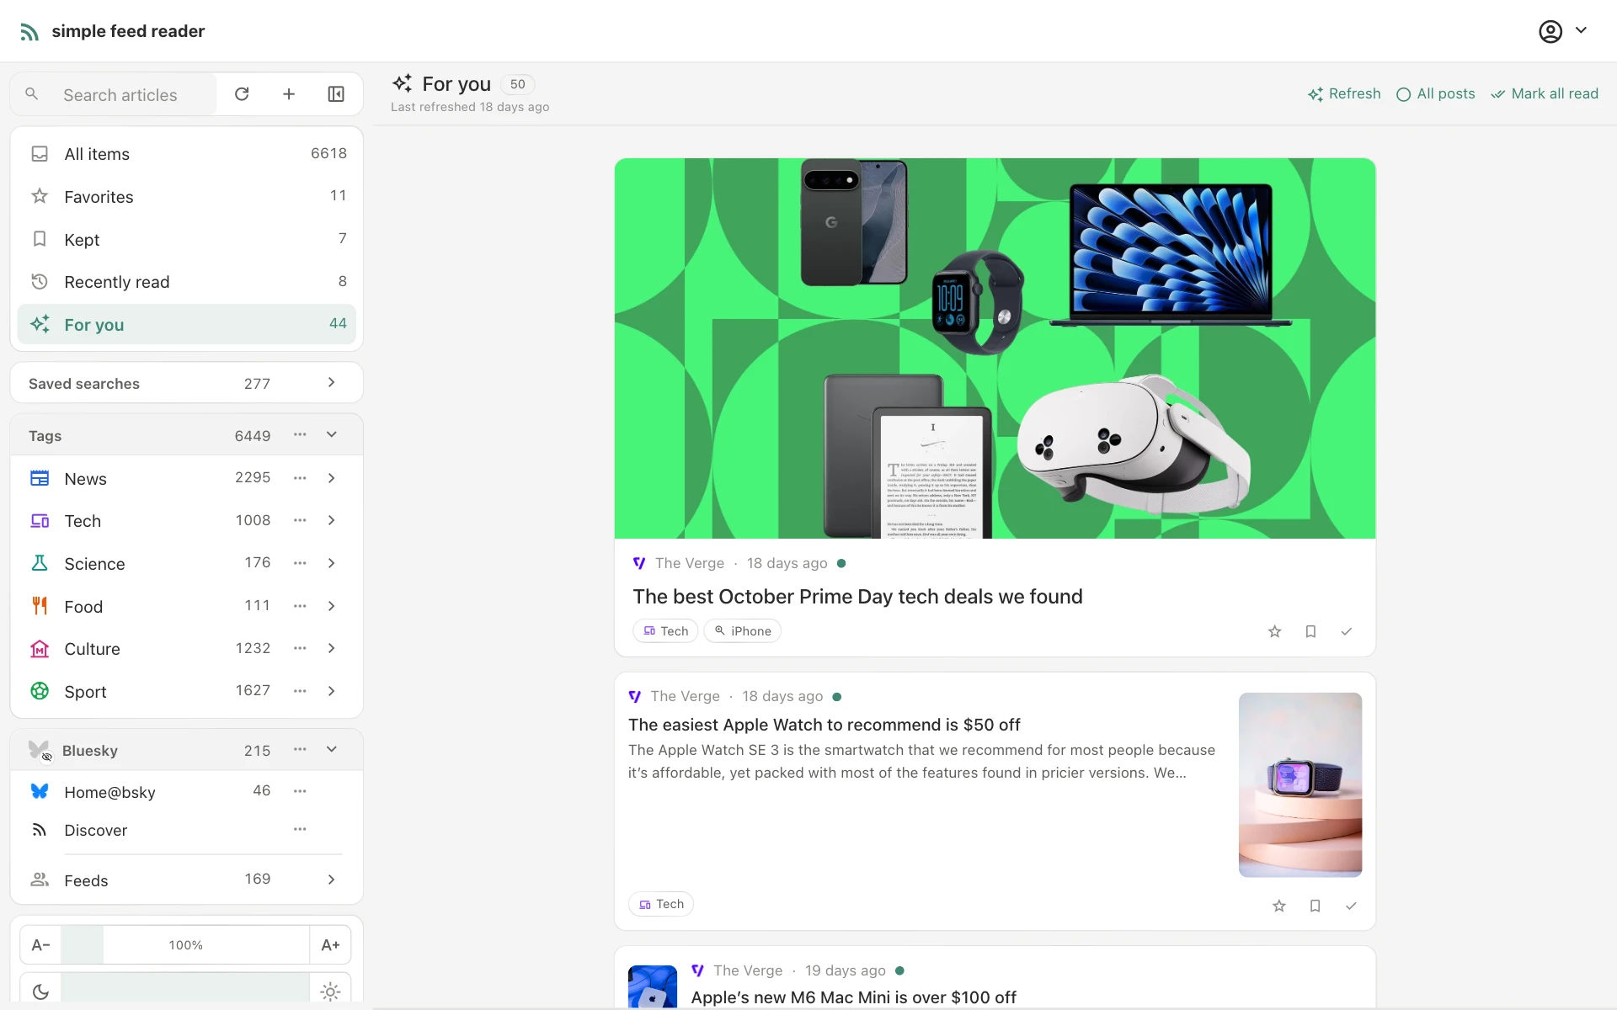The width and height of the screenshot is (1617, 1010).
Task: Open more options dots for Sport tag
Action: pos(300,691)
